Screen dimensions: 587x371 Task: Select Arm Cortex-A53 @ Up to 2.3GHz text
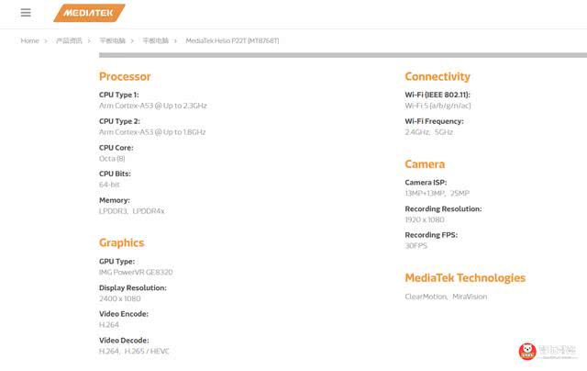[153, 106]
